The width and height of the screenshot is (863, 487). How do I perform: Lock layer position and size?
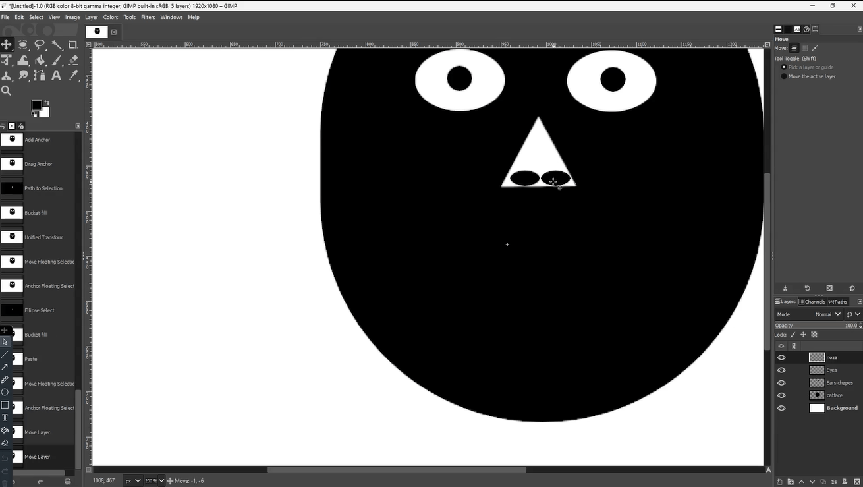coord(803,335)
